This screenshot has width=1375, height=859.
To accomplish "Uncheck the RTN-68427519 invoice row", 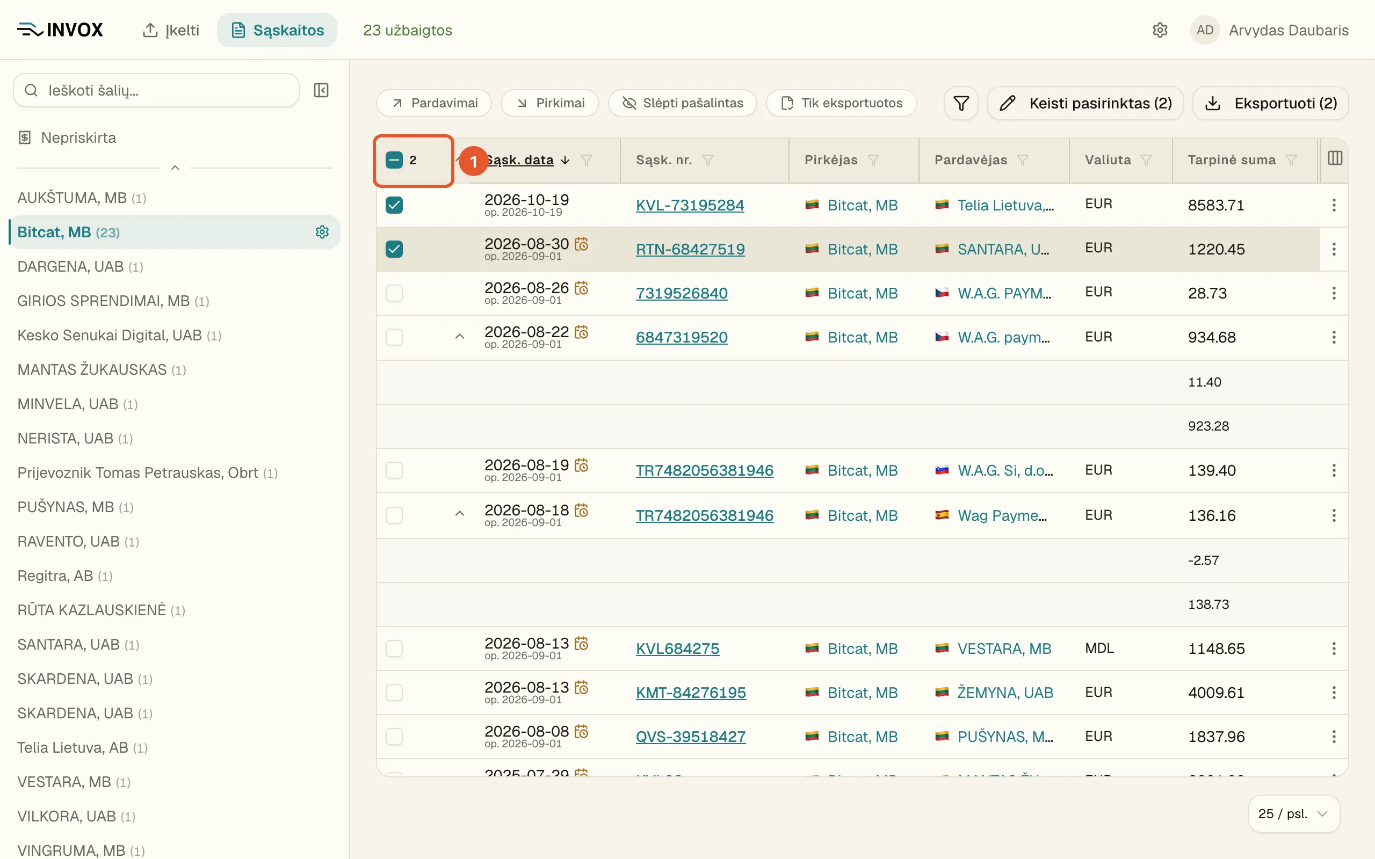I will (x=394, y=249).
